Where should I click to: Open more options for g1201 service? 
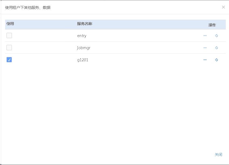coord(205,60)
